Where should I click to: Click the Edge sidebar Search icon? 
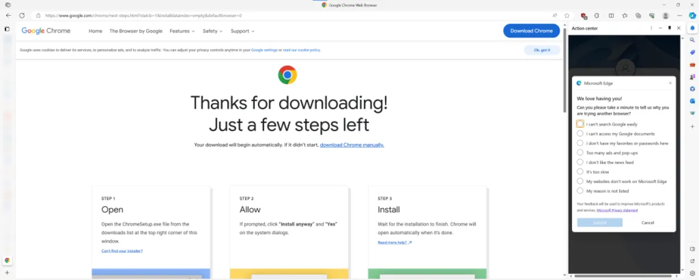[x=692, y=40]
